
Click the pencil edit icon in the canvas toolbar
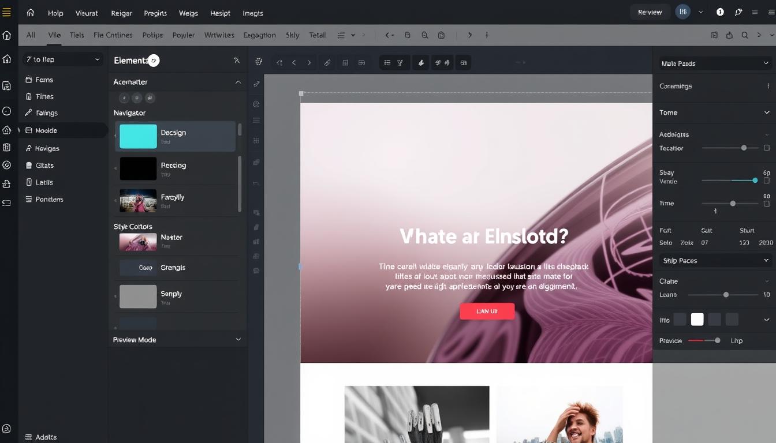click(327, 62)
